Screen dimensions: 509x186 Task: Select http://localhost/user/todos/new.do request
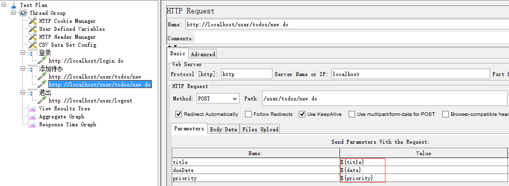click(100, 85)
